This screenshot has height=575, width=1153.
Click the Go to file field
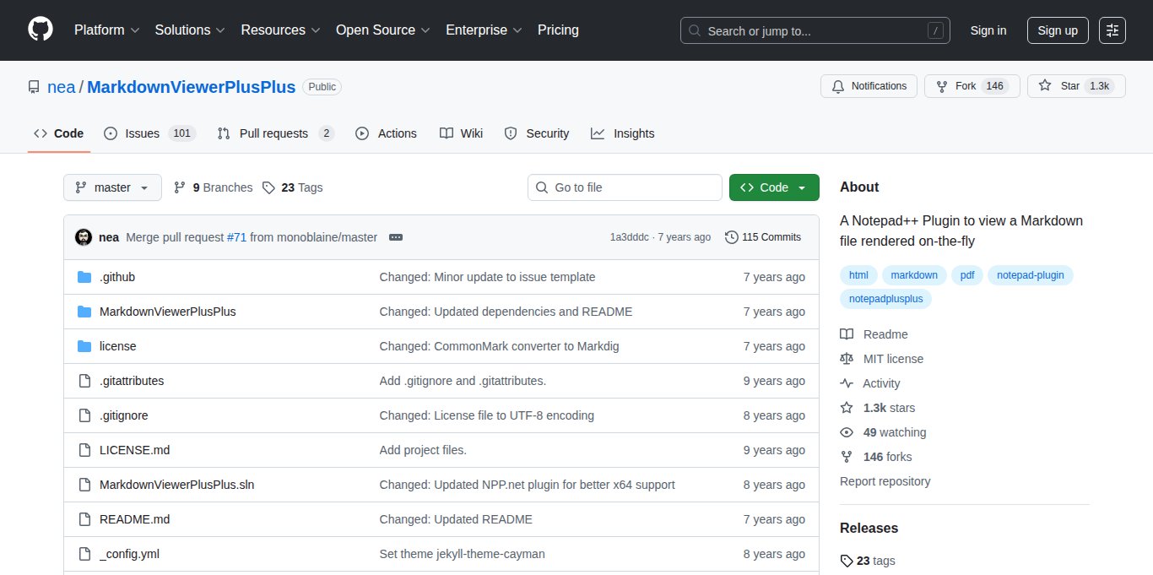pyautogui.click(x=625, y=187)
